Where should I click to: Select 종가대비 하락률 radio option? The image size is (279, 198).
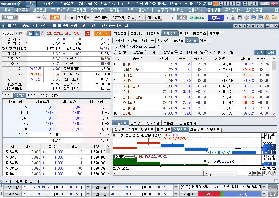click(176, 52)
